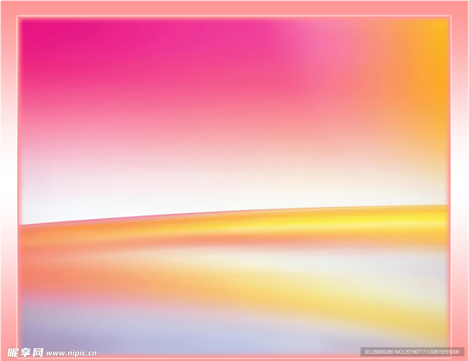Click the ID:28800280 image label

coord(379,352)
